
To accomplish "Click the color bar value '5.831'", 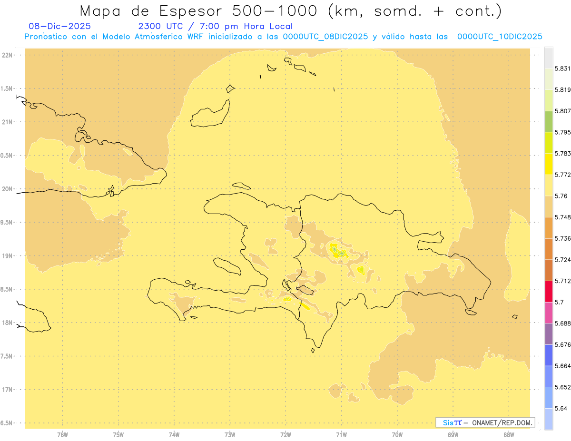I will [x=563, y=69].
